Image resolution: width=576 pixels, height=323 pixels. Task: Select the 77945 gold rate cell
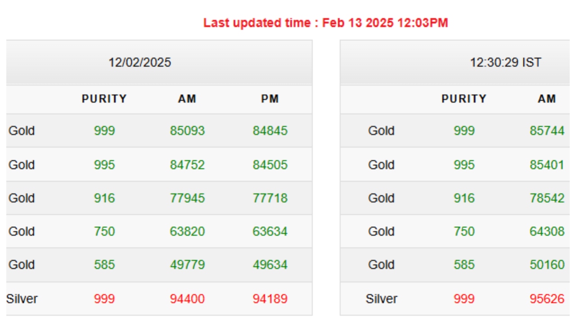(x=187, y=198)
